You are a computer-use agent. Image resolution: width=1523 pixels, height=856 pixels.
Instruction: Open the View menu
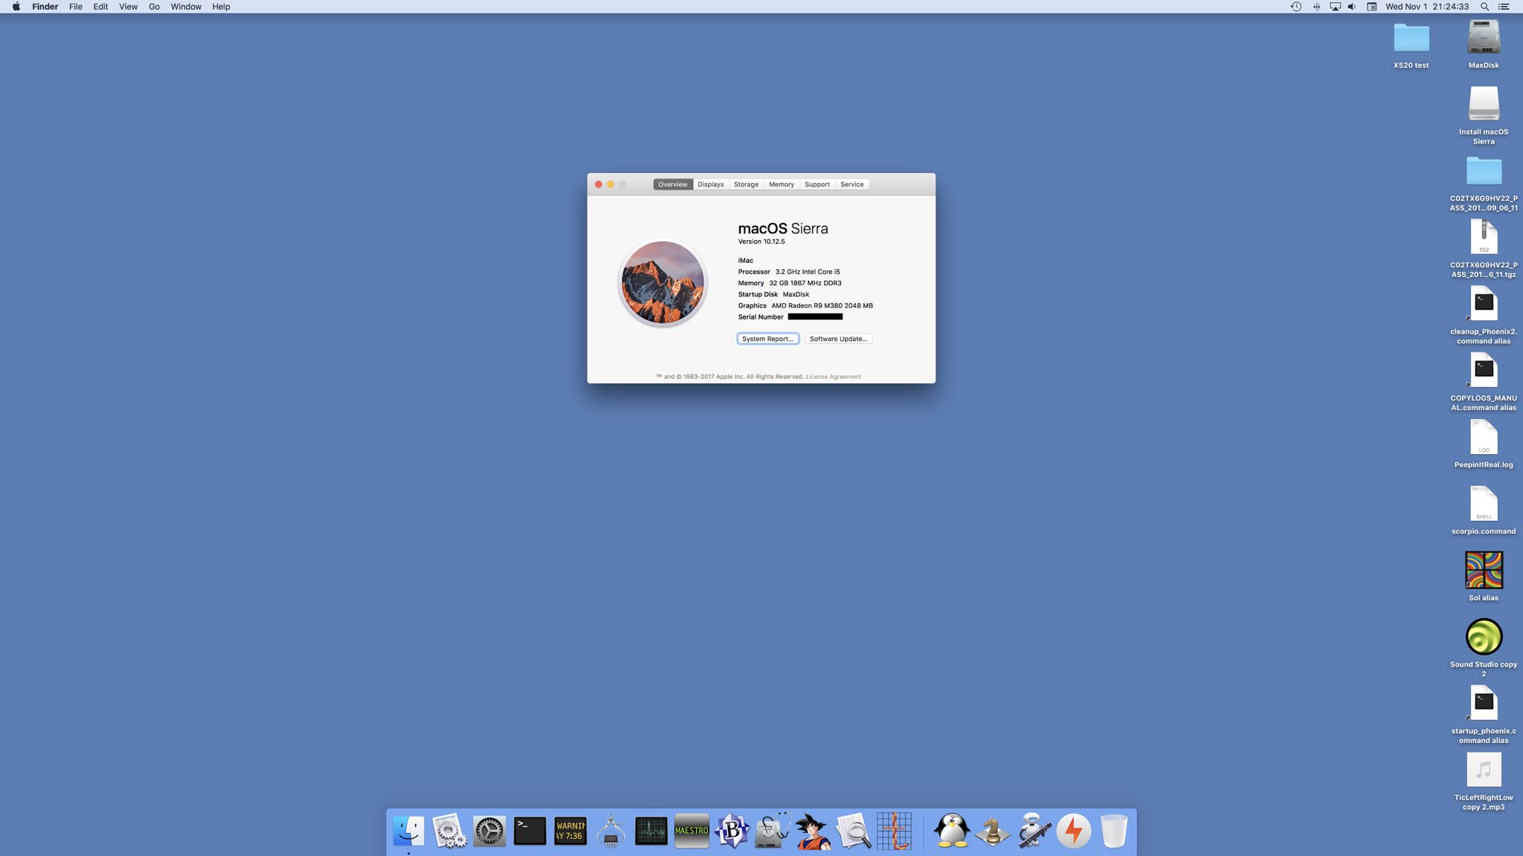pyautogui.click(x=128, y=7)
